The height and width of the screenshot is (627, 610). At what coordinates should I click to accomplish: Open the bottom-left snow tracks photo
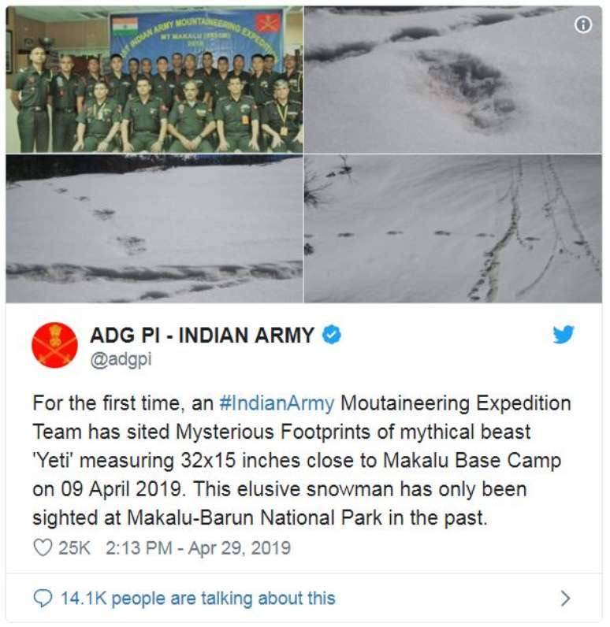pos(154,228)
